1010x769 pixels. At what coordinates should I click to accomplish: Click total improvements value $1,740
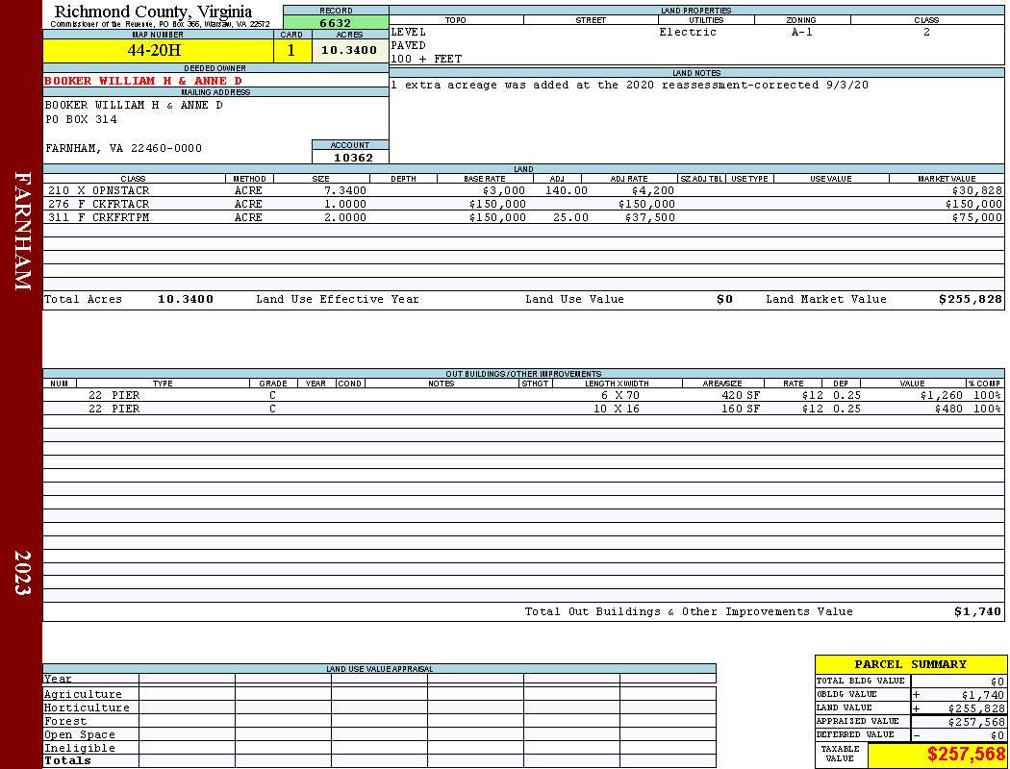(978, 611)
